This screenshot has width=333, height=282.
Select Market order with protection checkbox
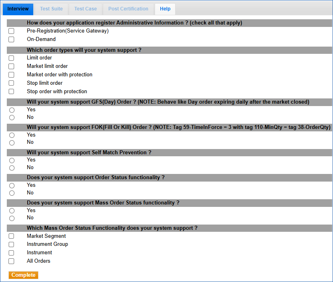11,75
